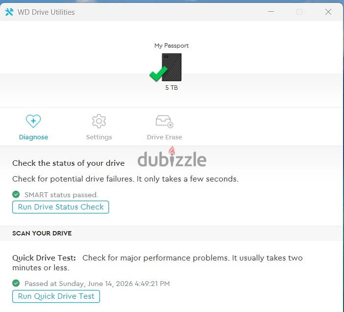Click the WD Drive Utilities tools icon
The width and height of the screenshot is (344, 312).
click(9, 12)
